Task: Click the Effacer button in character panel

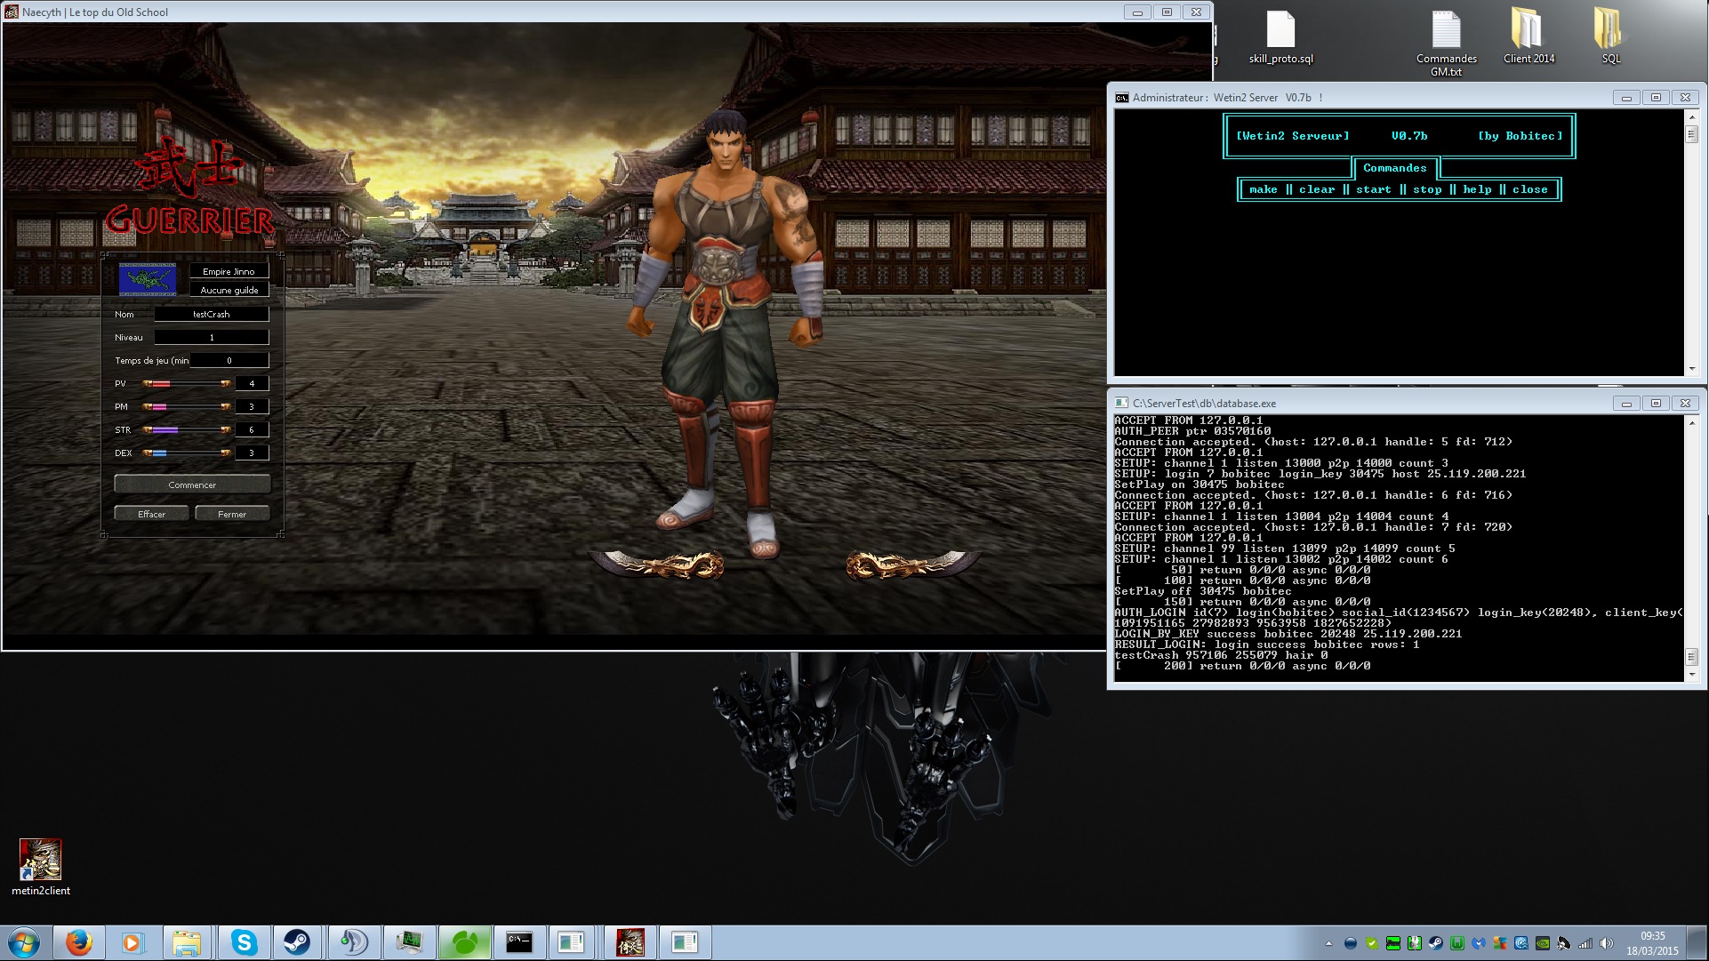Action: click(x=151, y=514)
